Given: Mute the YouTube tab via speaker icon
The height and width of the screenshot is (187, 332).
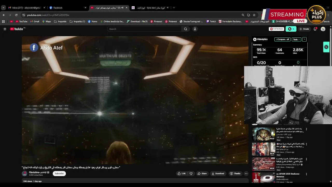Looking at the screenshot, I should pyautogui.click(x=122, y=8).
